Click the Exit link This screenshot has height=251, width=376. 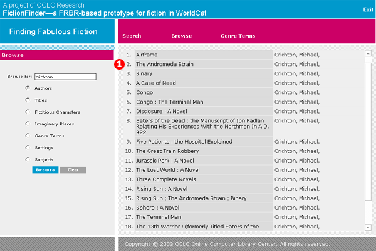coord(368,9)
